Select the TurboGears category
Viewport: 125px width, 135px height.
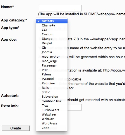(52, 110)
